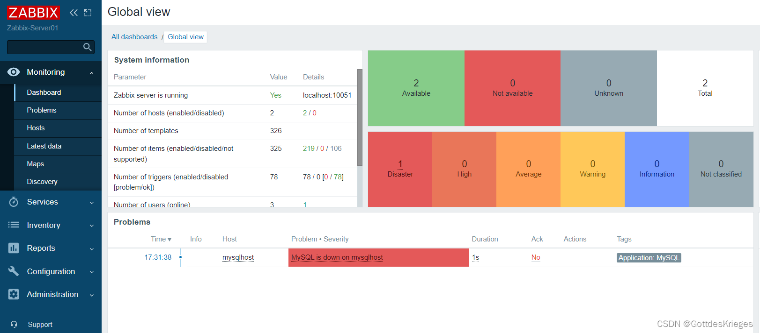Image resolution: width=760 pixels, height=333 pixels.
Task: Click the Administration gear icon
Action: pos(14,294)
